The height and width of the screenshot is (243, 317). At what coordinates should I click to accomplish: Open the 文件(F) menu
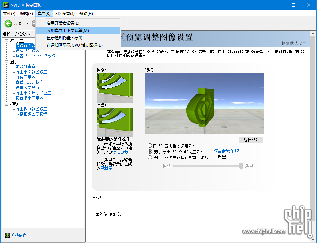pos(9,13)
